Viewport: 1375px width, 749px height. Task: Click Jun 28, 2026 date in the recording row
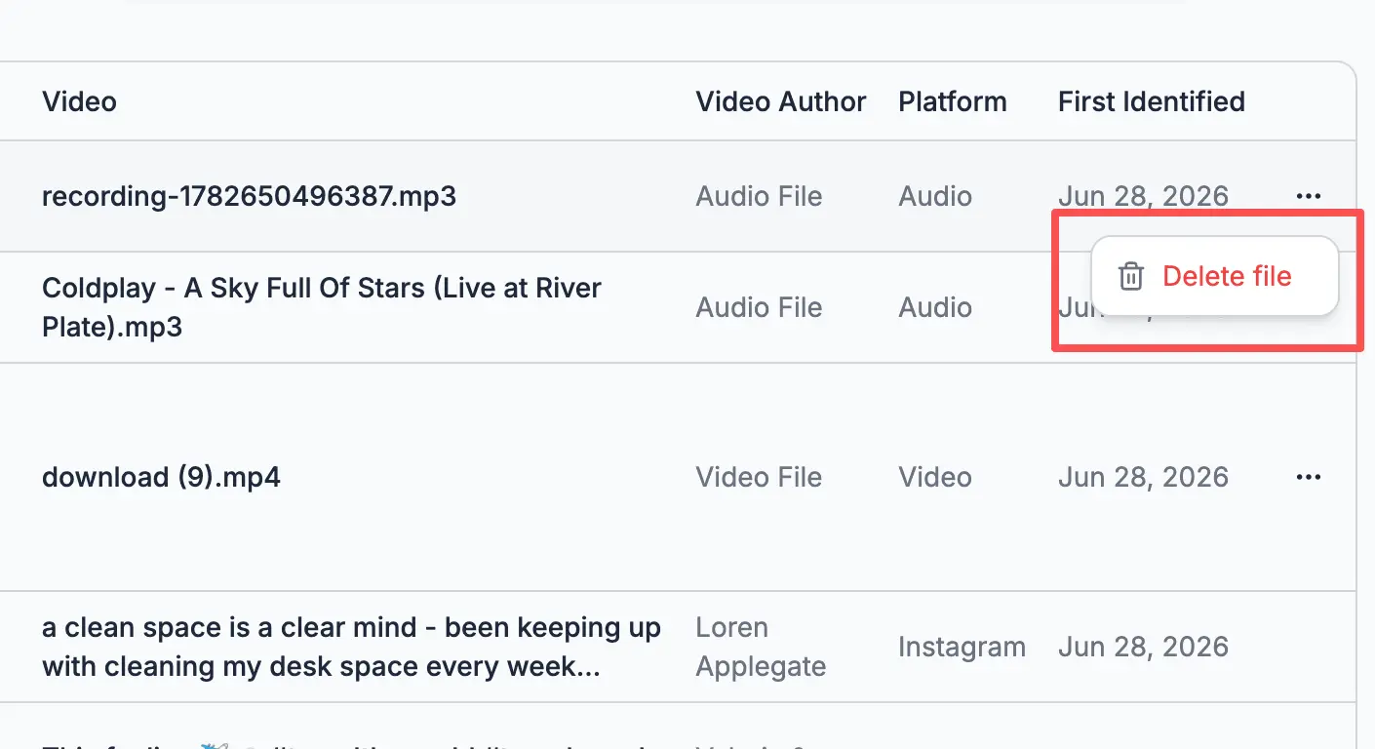pyautogui.click(x=1143, y=196)
